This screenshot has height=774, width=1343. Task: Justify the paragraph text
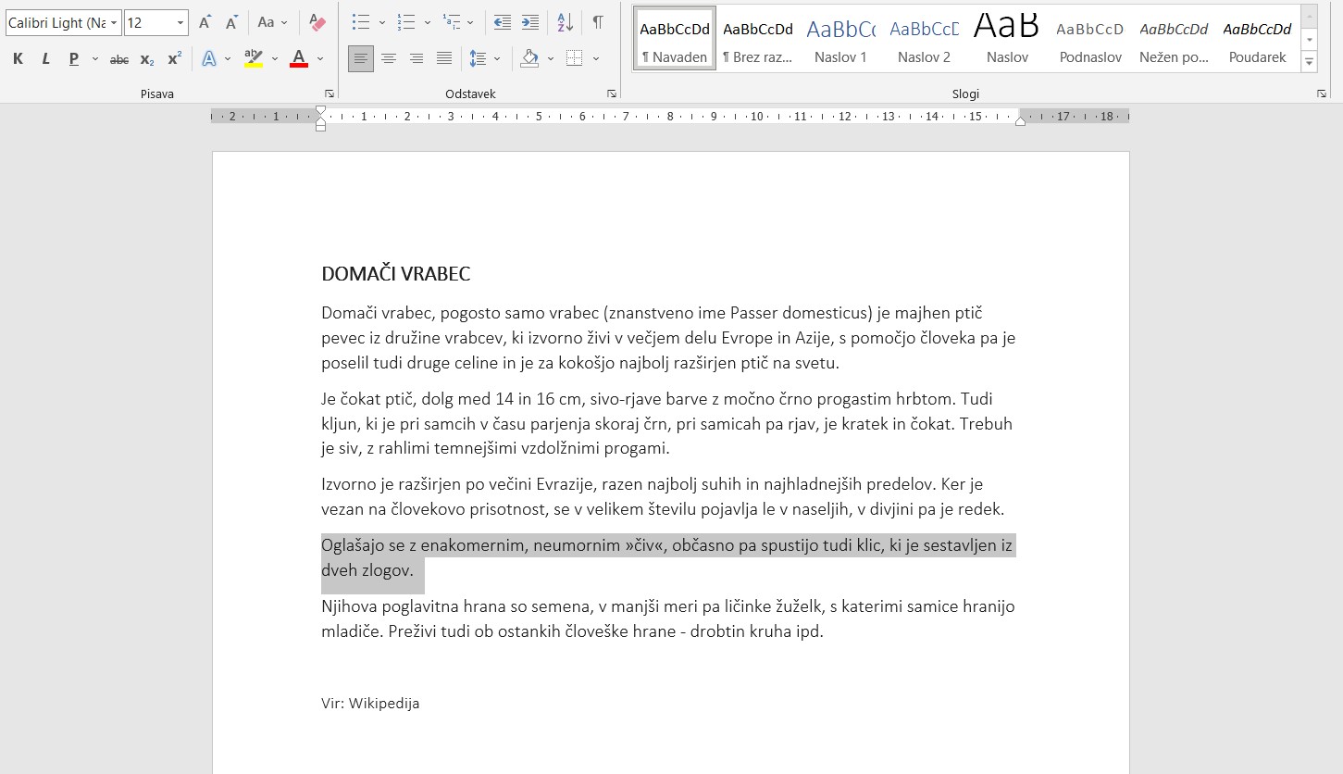tap(444, 59)
